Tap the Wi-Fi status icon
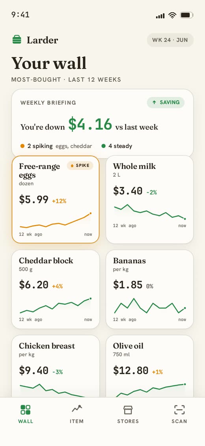This screenshot has width=205, height=446. (172, 15)
